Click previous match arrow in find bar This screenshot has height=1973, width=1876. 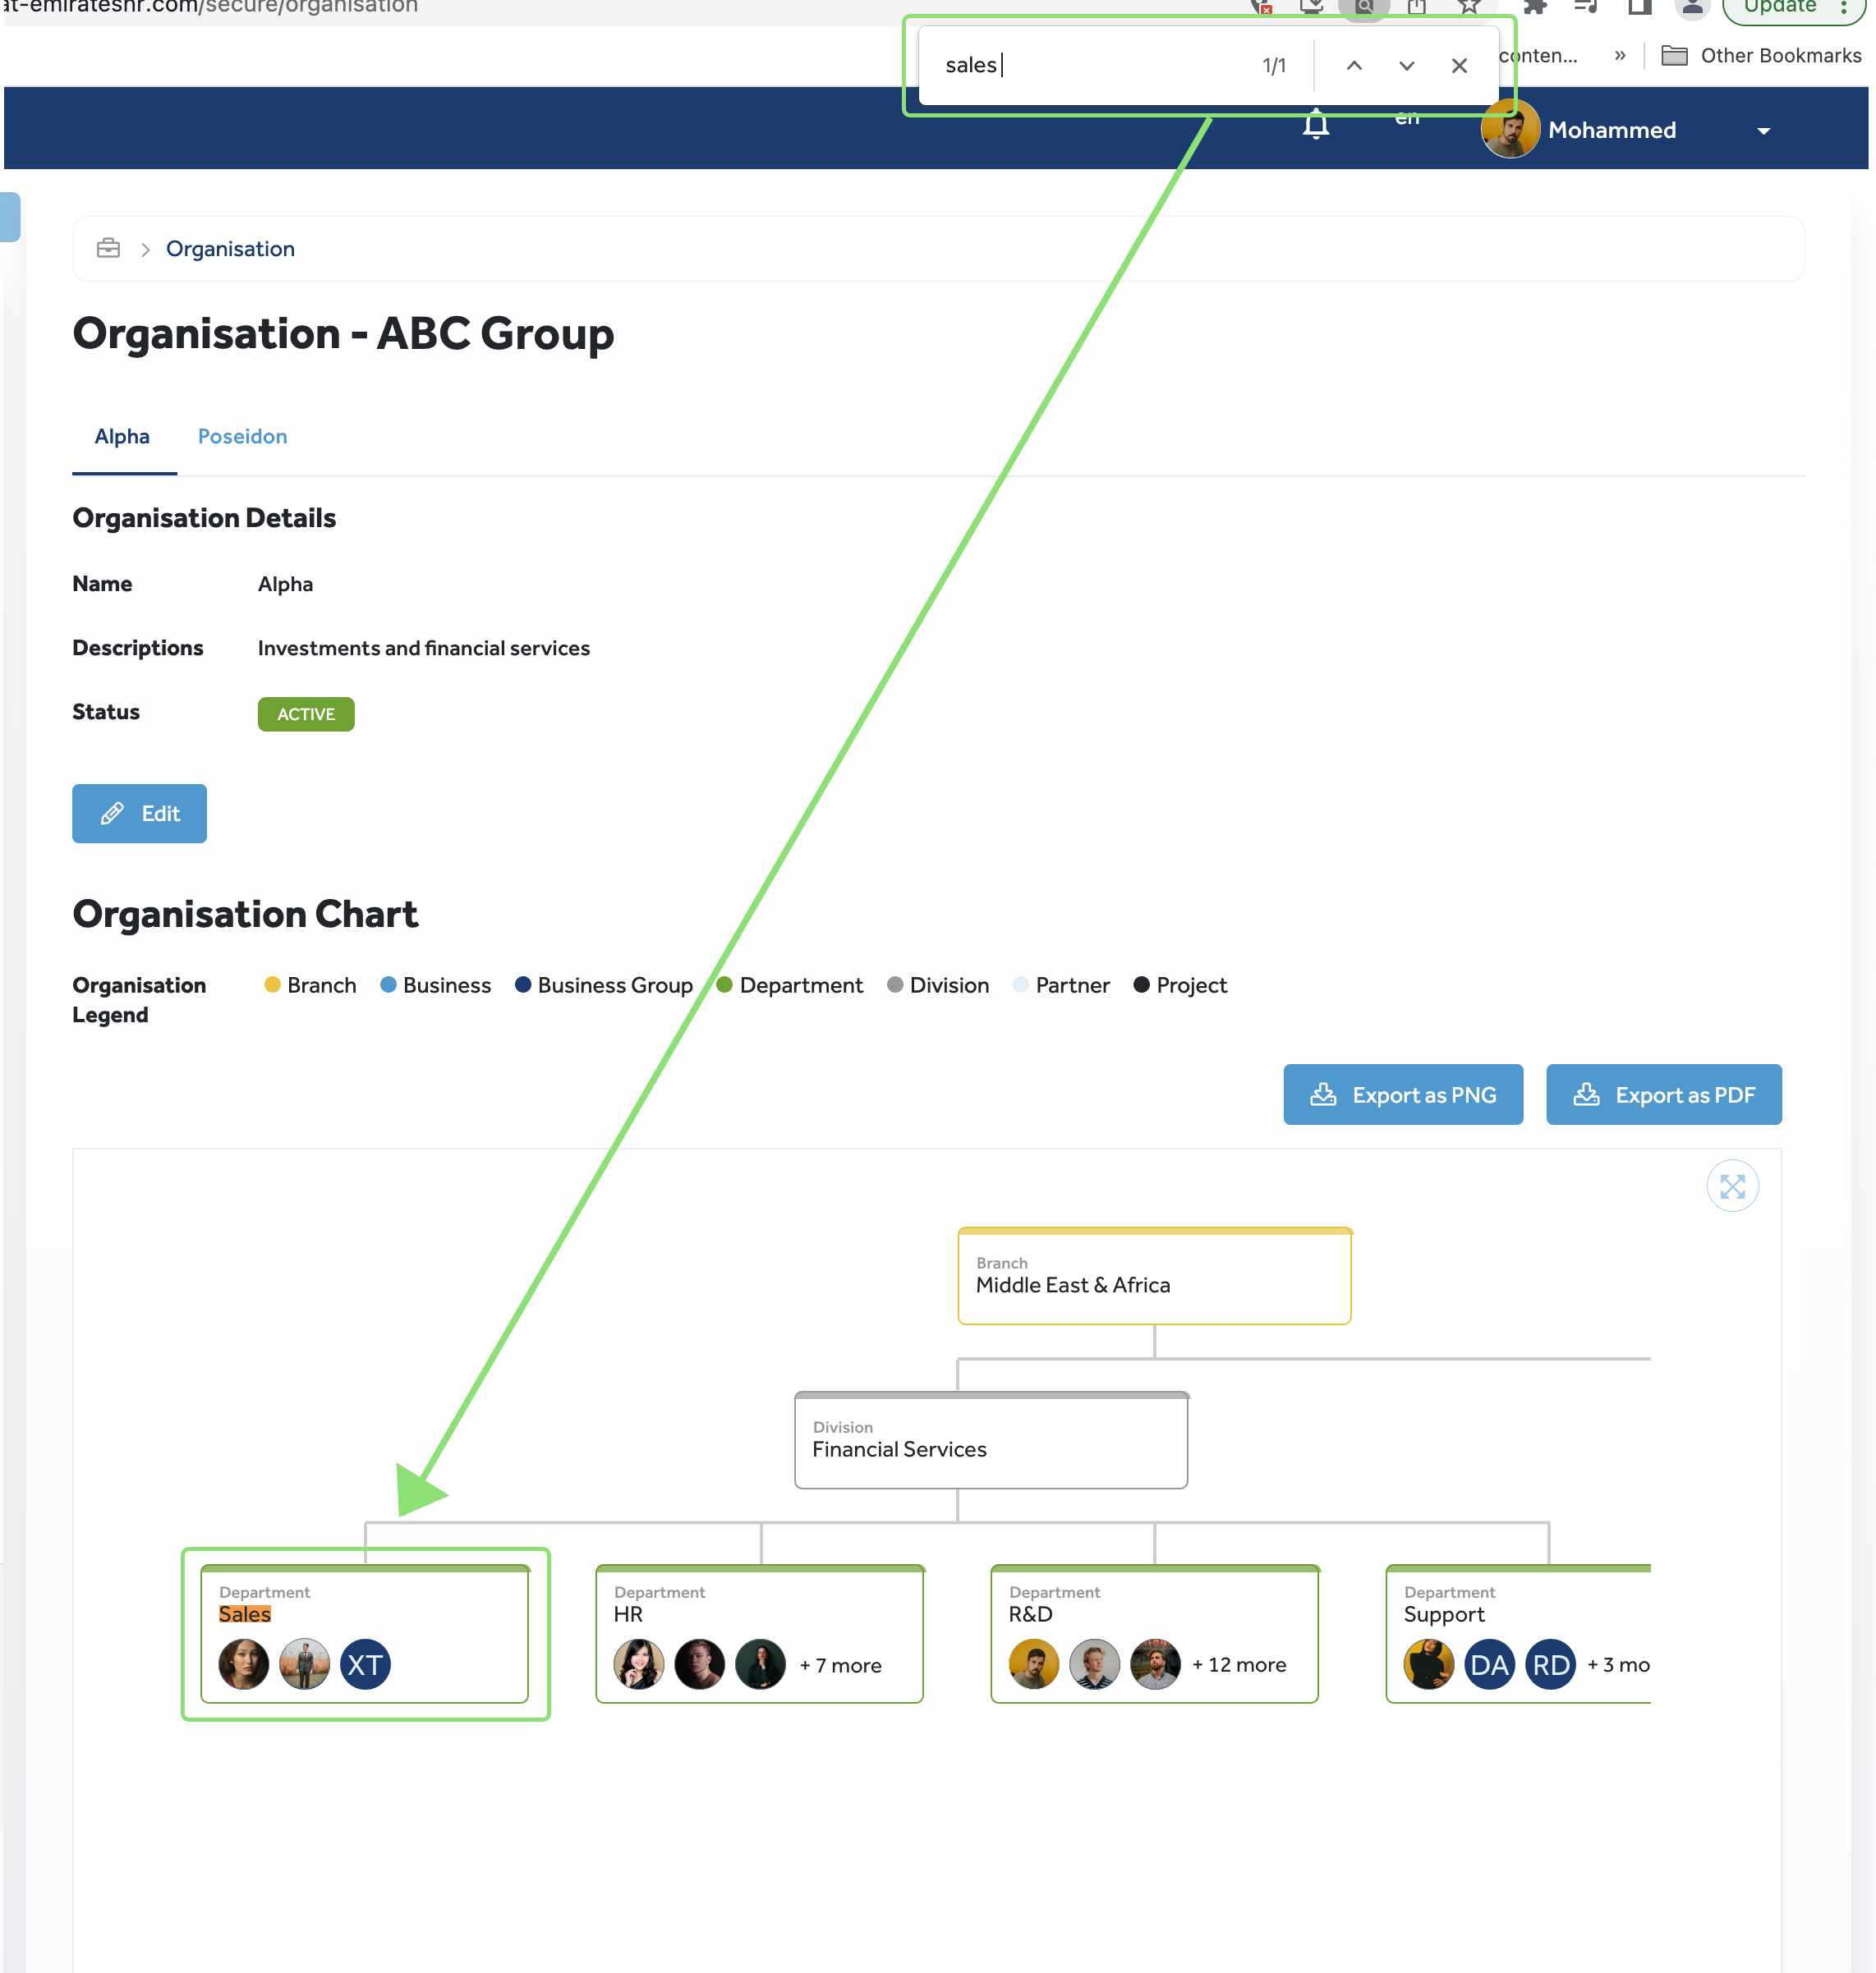click(1355, 65)
